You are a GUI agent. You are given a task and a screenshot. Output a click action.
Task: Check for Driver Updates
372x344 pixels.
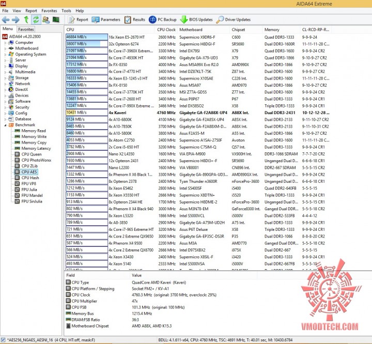[x=234, y=20]
